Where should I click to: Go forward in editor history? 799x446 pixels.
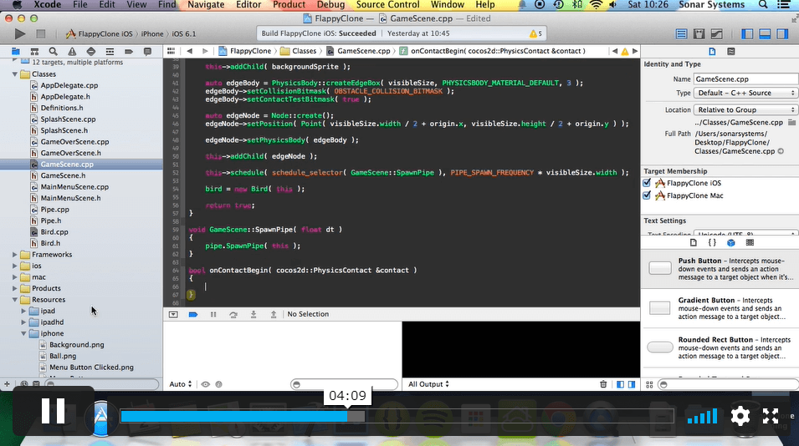pyautogui.click(x=205, y=51)
